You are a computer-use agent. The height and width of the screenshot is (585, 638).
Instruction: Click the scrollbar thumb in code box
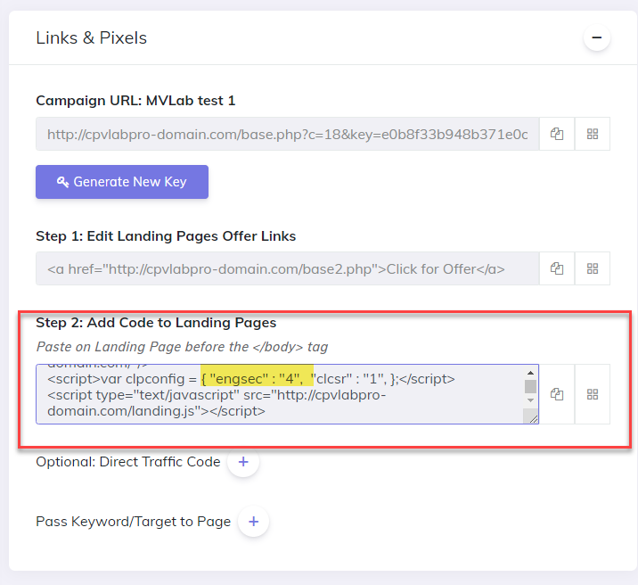(530, 387)
